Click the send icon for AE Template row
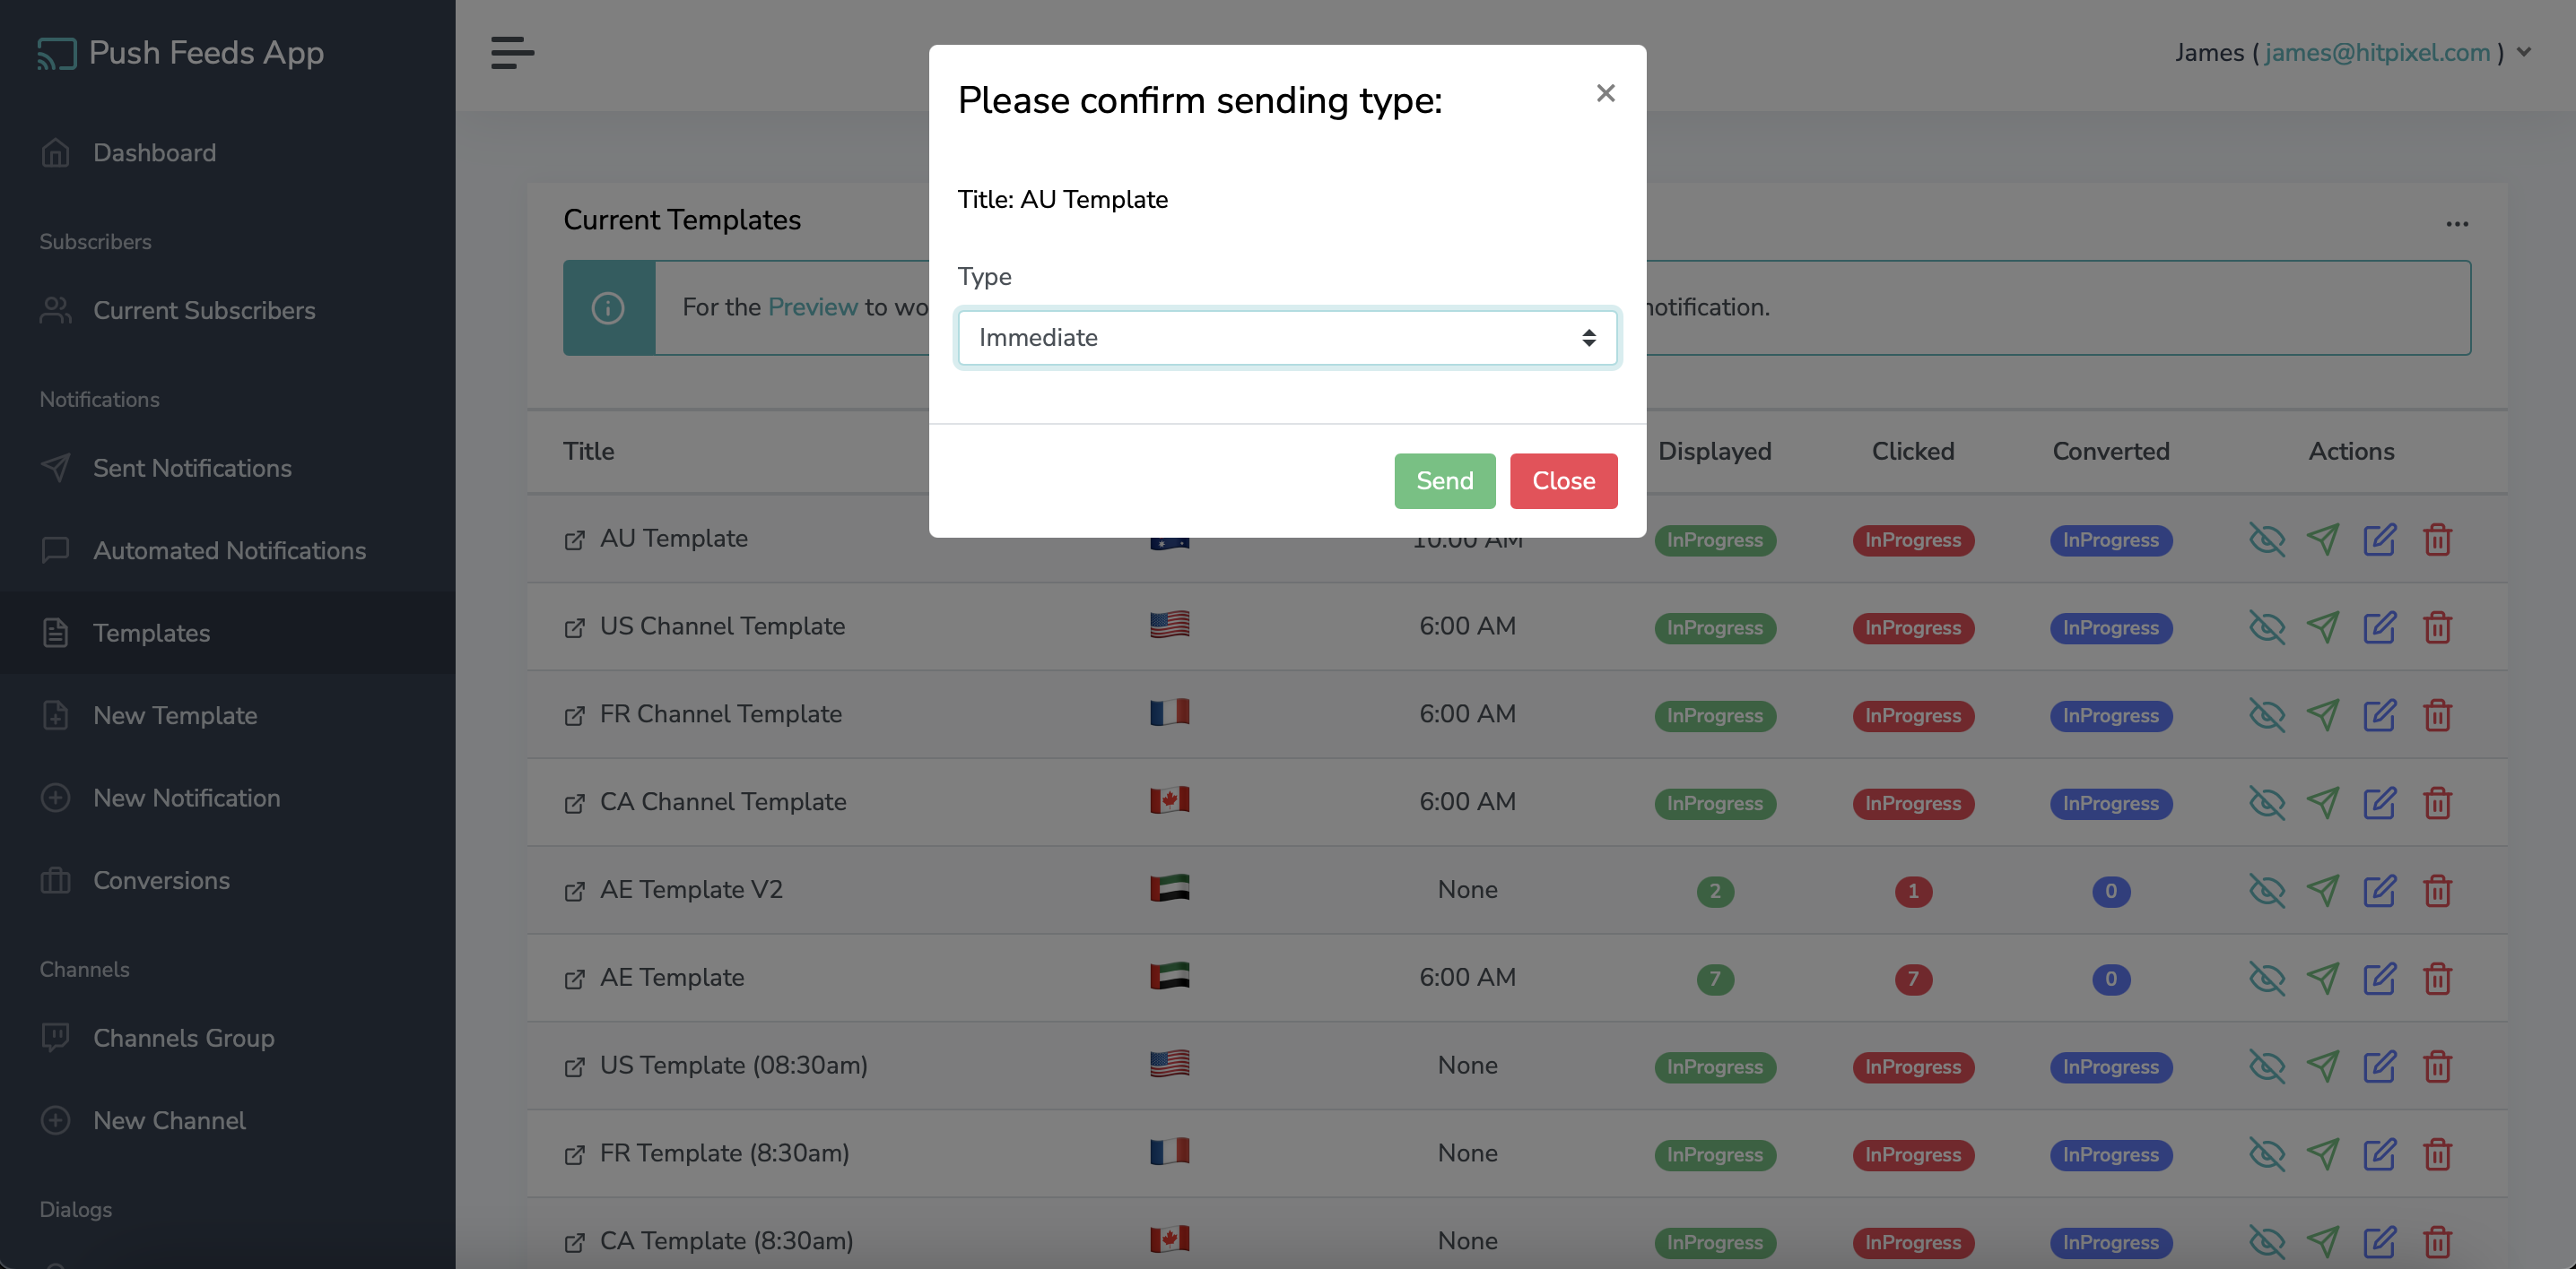Viewport: 2576px width, 1269px height. coord(2323,980)
